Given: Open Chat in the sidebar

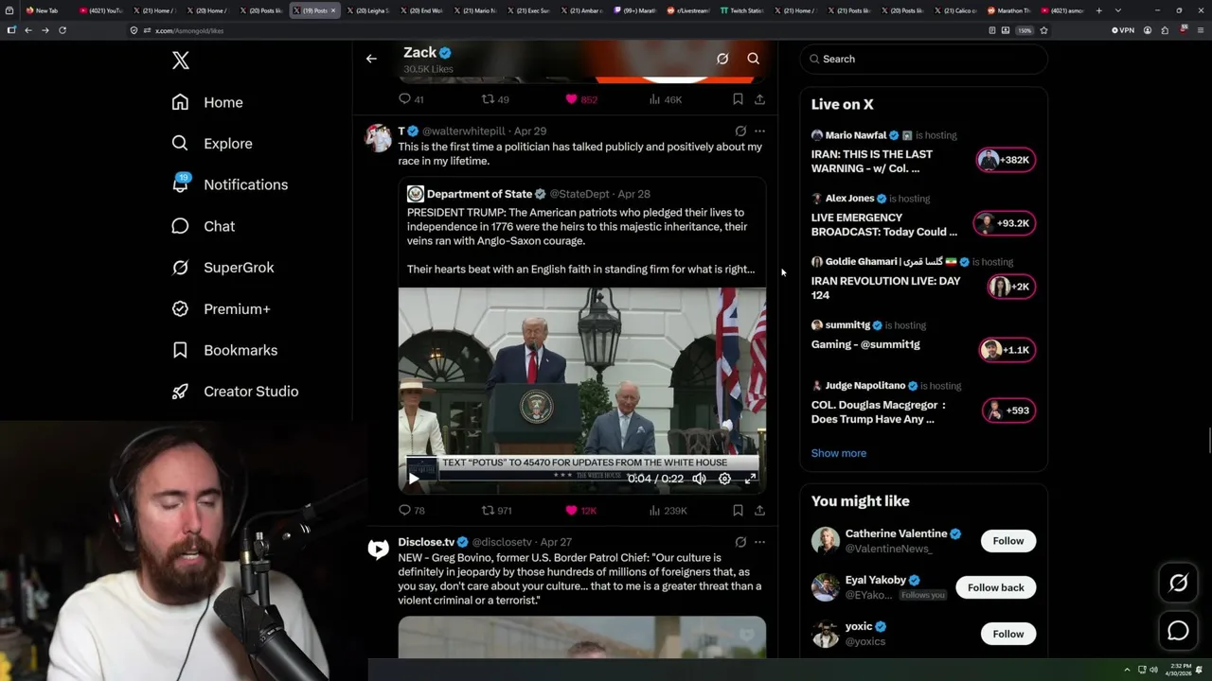Looking at the screenshot, I should [203, 226].
